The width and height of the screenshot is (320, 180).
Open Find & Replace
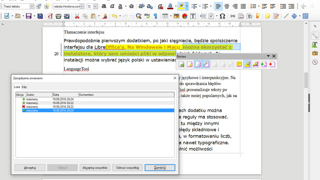click(138, 16)
